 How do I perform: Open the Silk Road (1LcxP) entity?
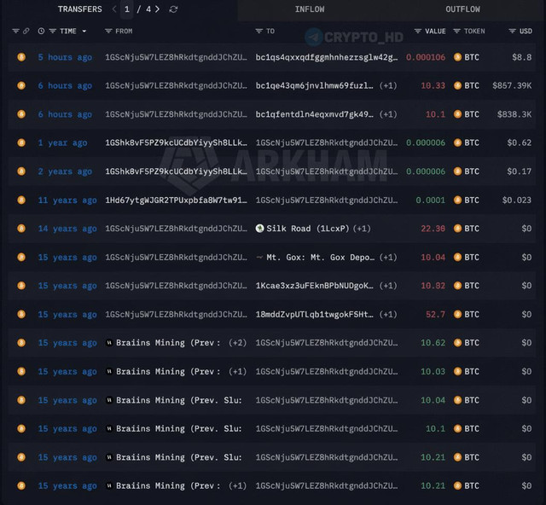[x=307, y=229]
